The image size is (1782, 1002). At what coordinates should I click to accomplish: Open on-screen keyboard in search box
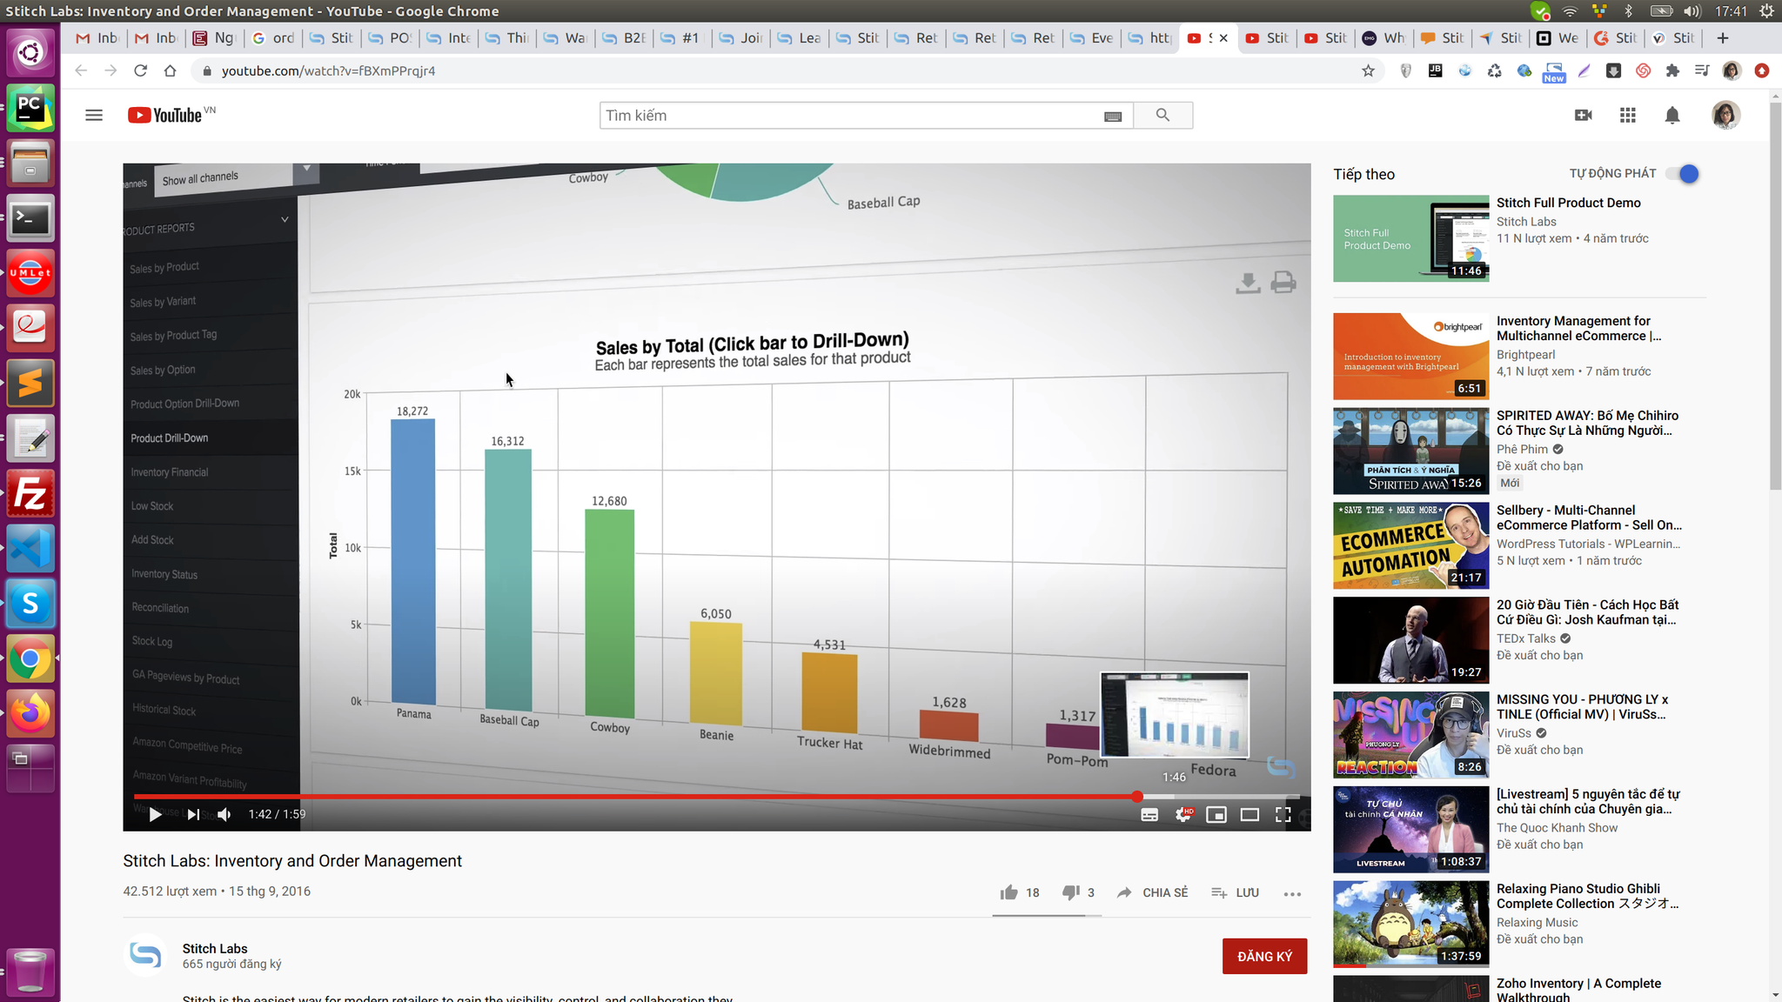[1113, 116]
